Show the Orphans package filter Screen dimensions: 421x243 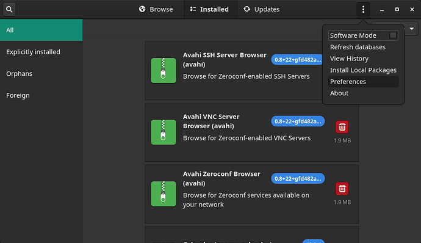41,74
